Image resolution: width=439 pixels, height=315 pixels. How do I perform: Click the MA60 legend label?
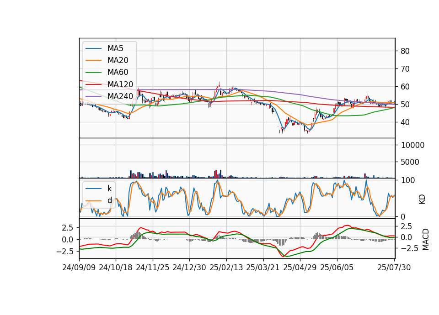[118, 73]
